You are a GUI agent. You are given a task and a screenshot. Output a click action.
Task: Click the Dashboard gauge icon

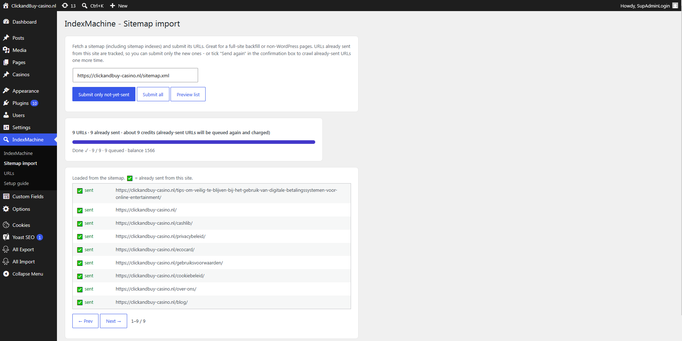coord(6,22)
